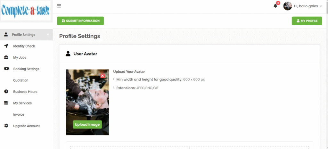Viewport: 328px width, 149px height.
Task: Remove avatar with red X button
Action: (102, 76)
